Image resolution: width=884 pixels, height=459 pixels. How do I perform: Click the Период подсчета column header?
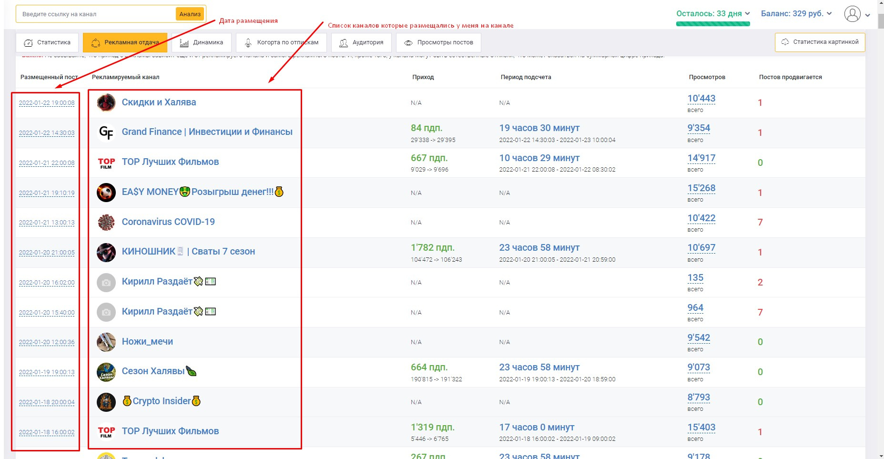[x=526, y=77]
